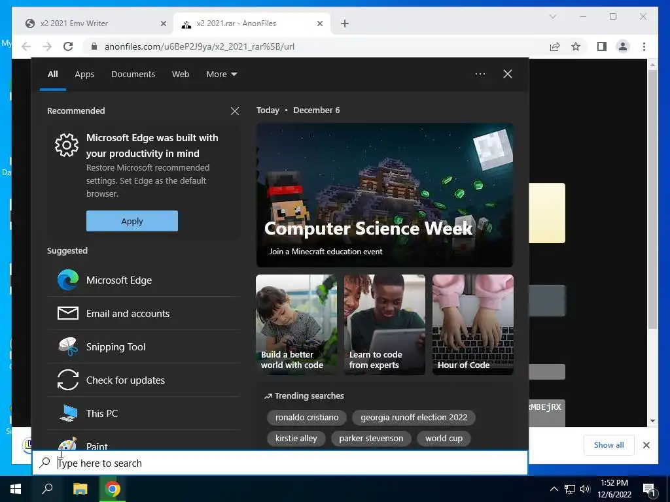Switch to the Web search tab
This screenshot has height=502, width=670.
tap(181, 75)
